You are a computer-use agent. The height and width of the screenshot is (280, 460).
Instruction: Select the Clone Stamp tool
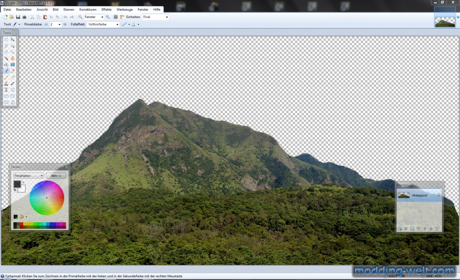tap(6, 83)
